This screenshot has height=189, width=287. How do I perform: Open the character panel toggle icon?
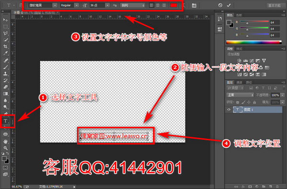[x=194, y=5]
